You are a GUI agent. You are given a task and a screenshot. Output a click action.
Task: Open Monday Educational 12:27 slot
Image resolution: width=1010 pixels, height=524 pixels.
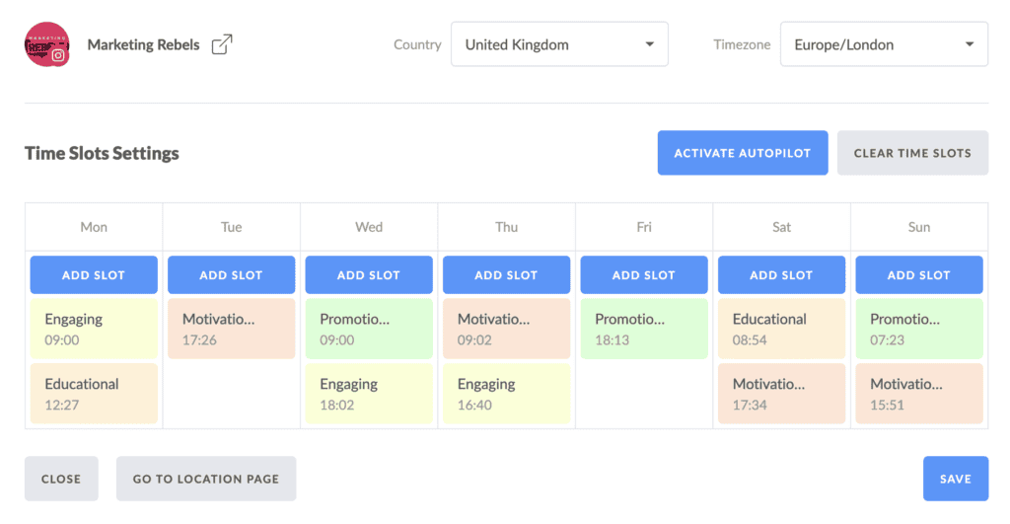pos(94,394)
